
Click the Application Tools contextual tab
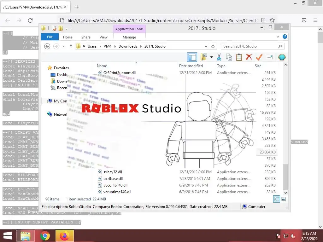coord(129,29)
